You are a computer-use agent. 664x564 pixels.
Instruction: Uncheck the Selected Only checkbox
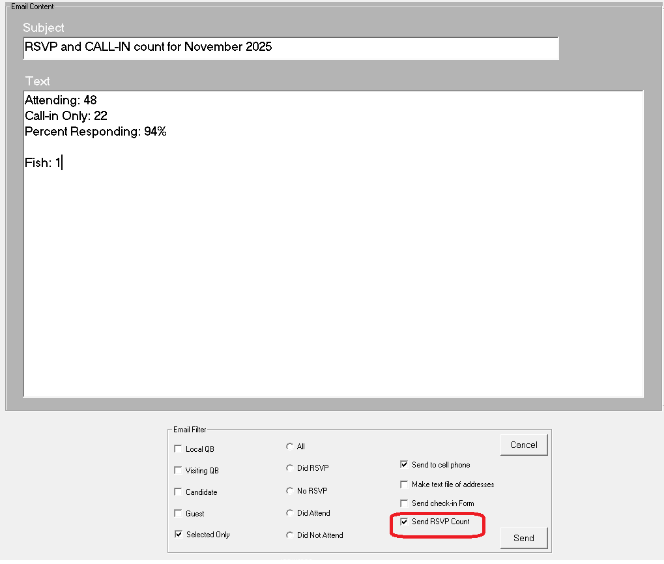coord(179,535)
